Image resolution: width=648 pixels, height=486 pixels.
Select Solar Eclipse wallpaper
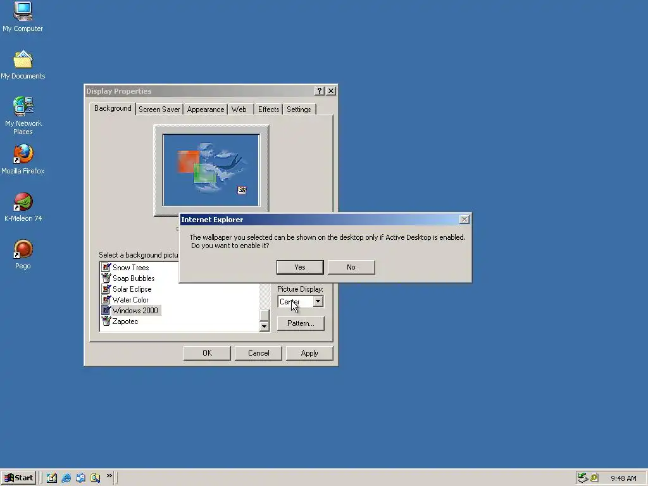132,289
